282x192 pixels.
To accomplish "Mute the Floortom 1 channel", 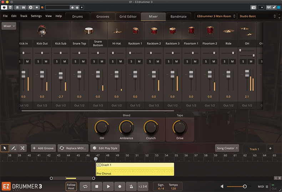I will click(195, 61).
